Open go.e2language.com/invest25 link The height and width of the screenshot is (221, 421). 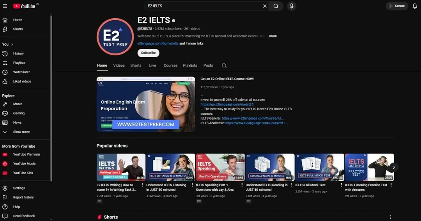tap(227, 104)
